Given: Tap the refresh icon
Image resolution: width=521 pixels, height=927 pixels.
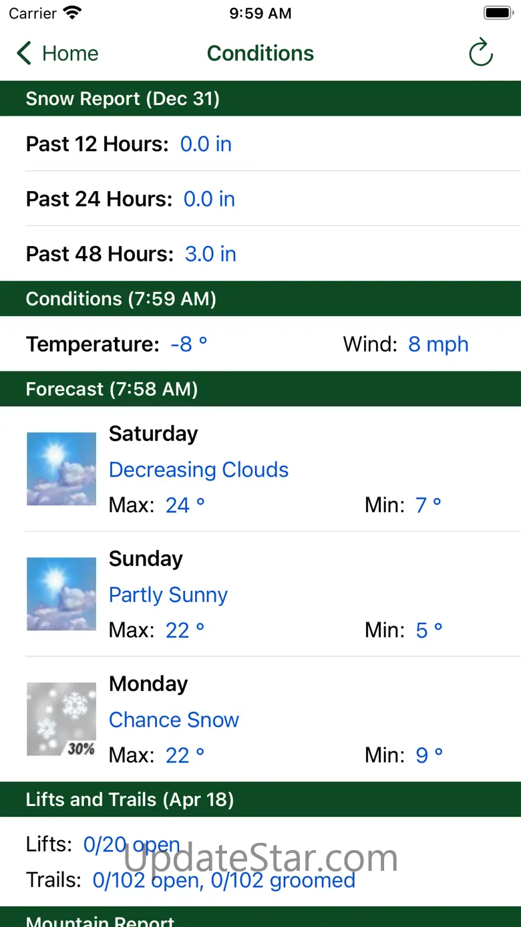Looking at the screenshot, I should tap(480, 53).
